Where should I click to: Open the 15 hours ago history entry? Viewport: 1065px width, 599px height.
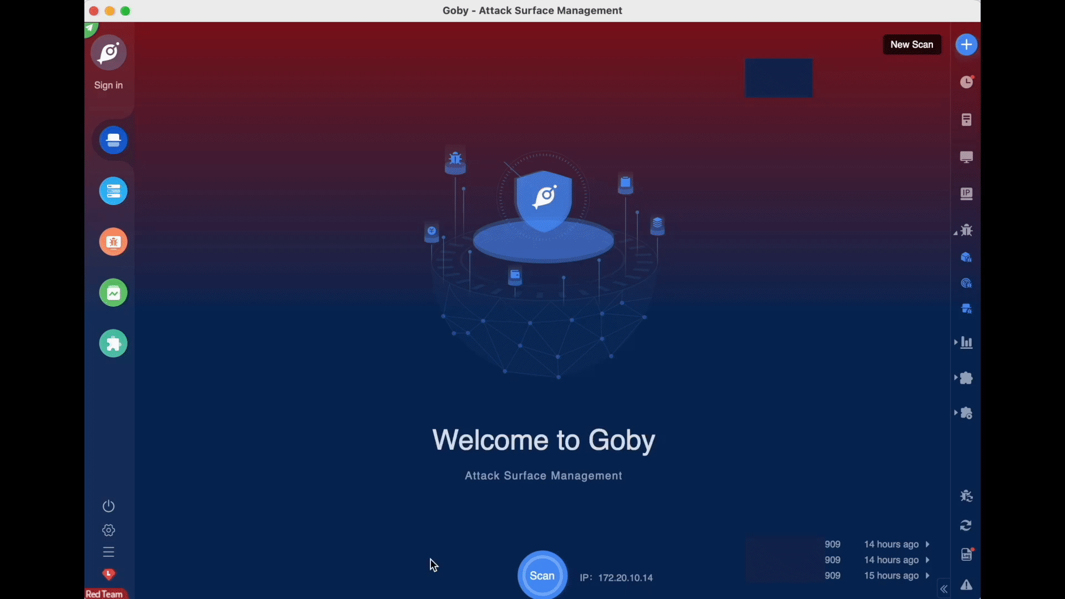tap(891, 576)
